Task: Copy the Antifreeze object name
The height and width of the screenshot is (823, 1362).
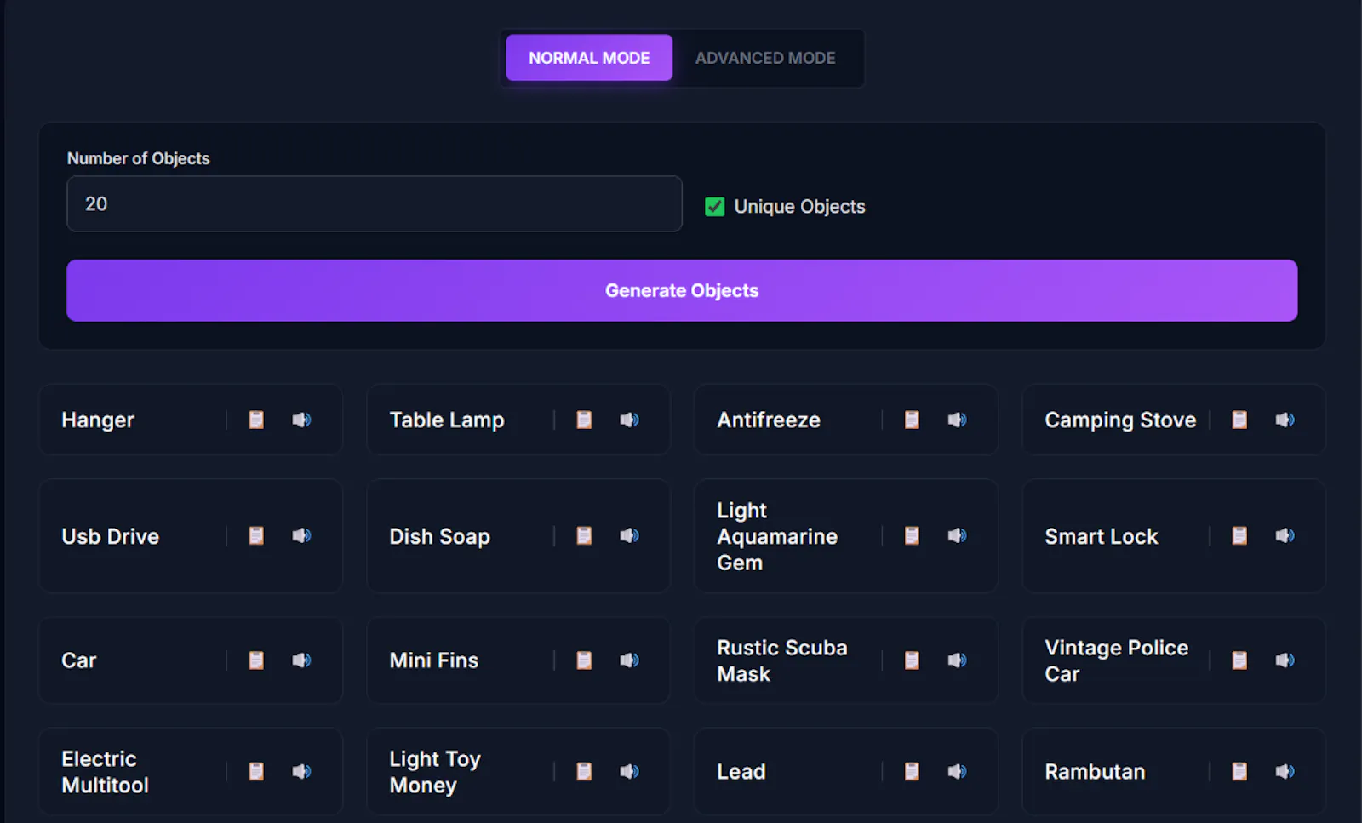Action: coord(912,420)
